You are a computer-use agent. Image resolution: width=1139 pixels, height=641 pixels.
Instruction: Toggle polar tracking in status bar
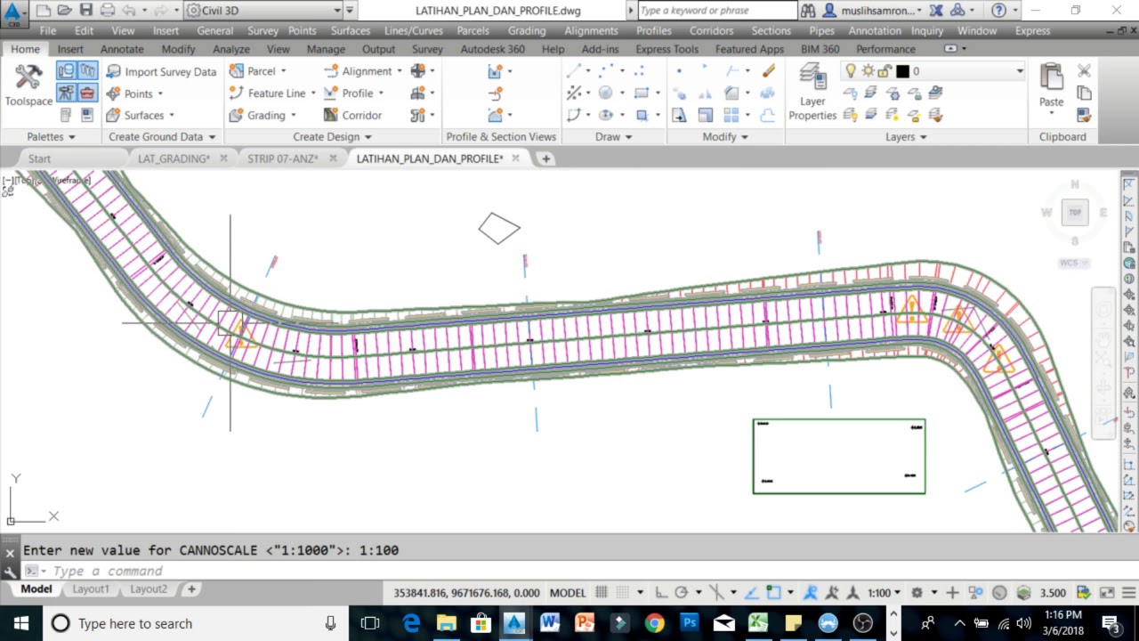(682, 593)
